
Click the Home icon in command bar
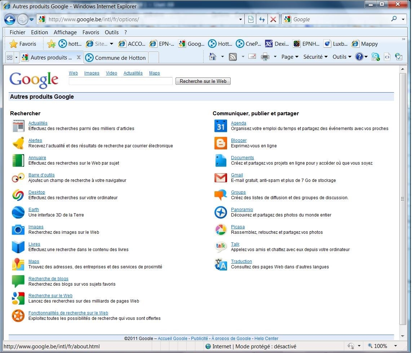click(213, 57)
